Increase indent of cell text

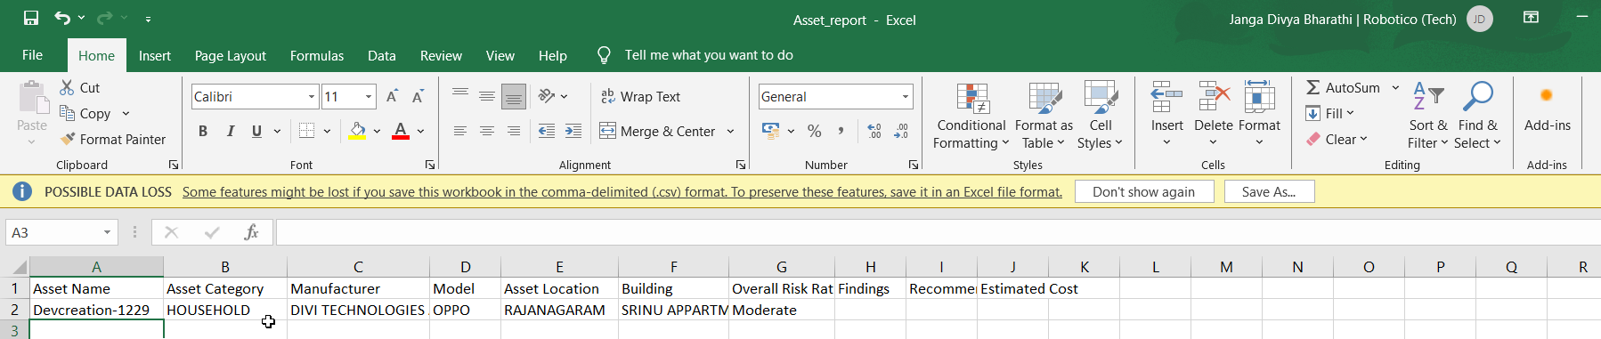[573, 131]
